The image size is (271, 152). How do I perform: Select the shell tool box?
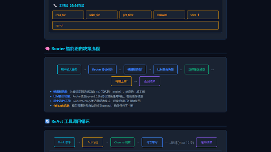203,15
